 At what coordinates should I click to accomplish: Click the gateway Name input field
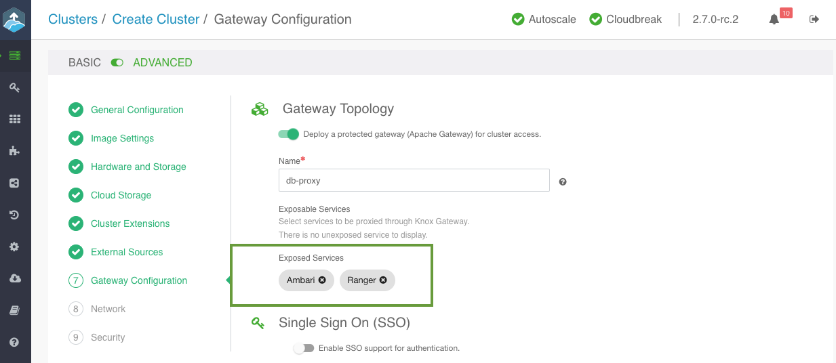tap(414, 181)
